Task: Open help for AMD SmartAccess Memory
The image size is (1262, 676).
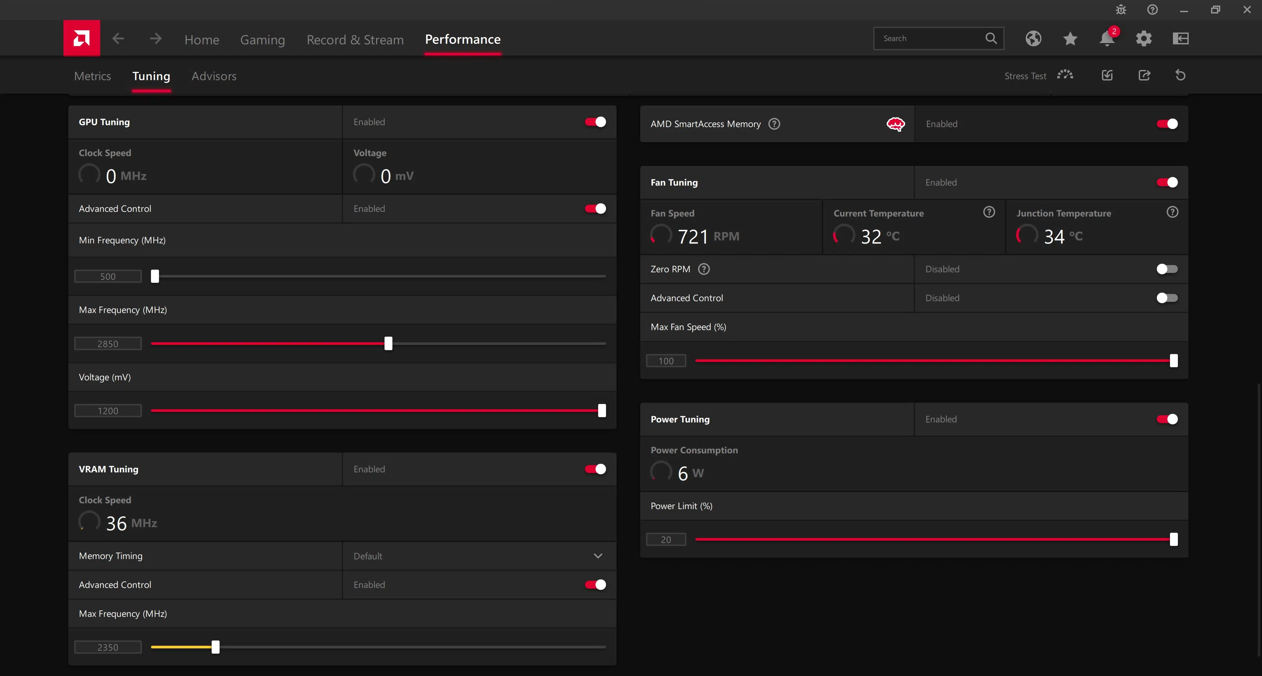Action: tap(774, 124)
